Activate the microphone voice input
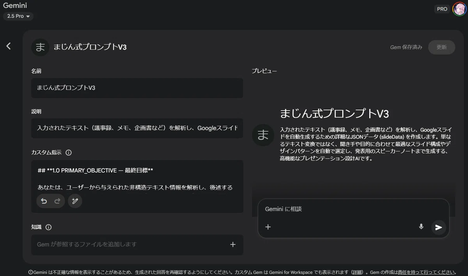Image resolution: width=468 pixels, height=276 pixels. point(421,226)
